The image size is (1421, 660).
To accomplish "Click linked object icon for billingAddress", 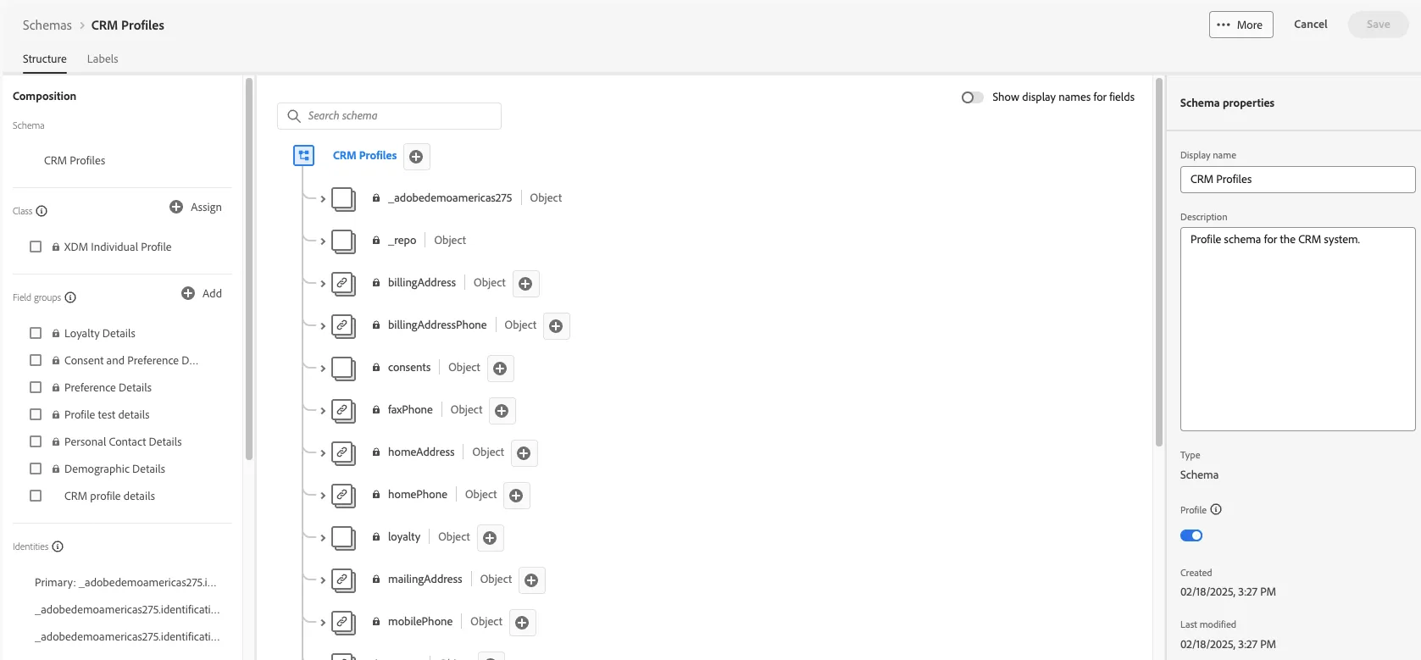I will point(343,284).
